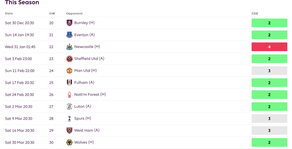Click the Newcastle club crest

click(70, 47)
